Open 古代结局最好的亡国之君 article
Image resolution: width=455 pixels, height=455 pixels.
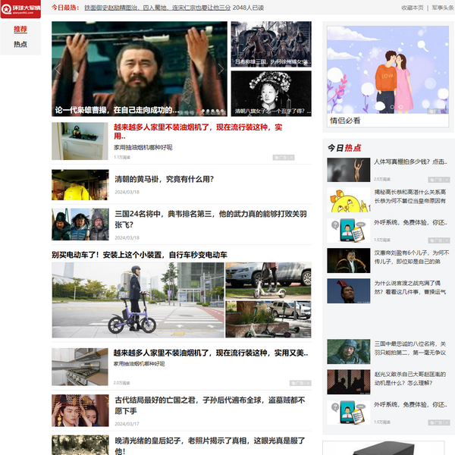click(x=210, y=405)
